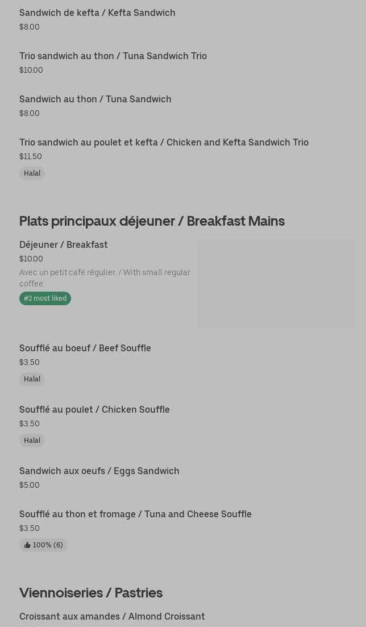Open the Déjeuner / Breakfast item

(64, 244)
